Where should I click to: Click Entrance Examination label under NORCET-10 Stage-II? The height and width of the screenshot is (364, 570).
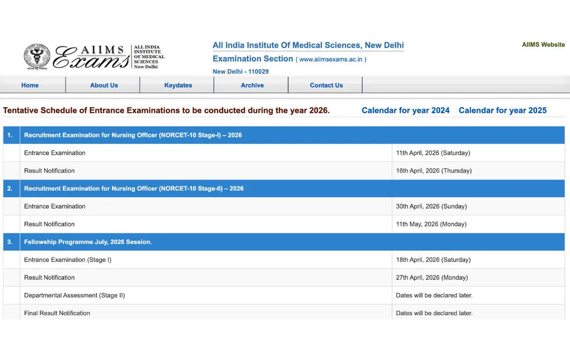(x=55, y=206)
